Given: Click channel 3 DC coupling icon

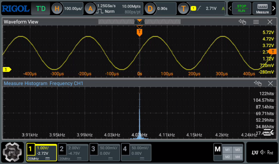Looking at the screenshot, I should click(110, 158).
